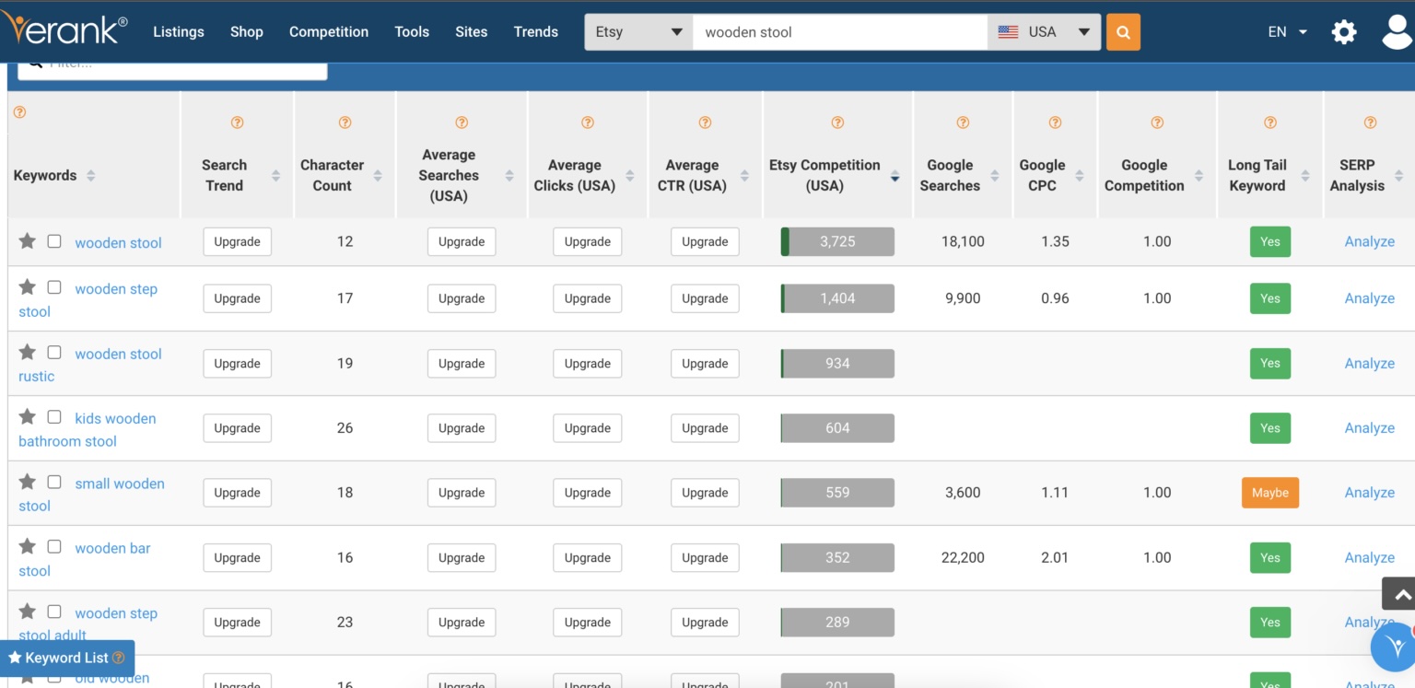Open the Sites menu
The width and height of the screenshot is (1415, 688).
472,32
